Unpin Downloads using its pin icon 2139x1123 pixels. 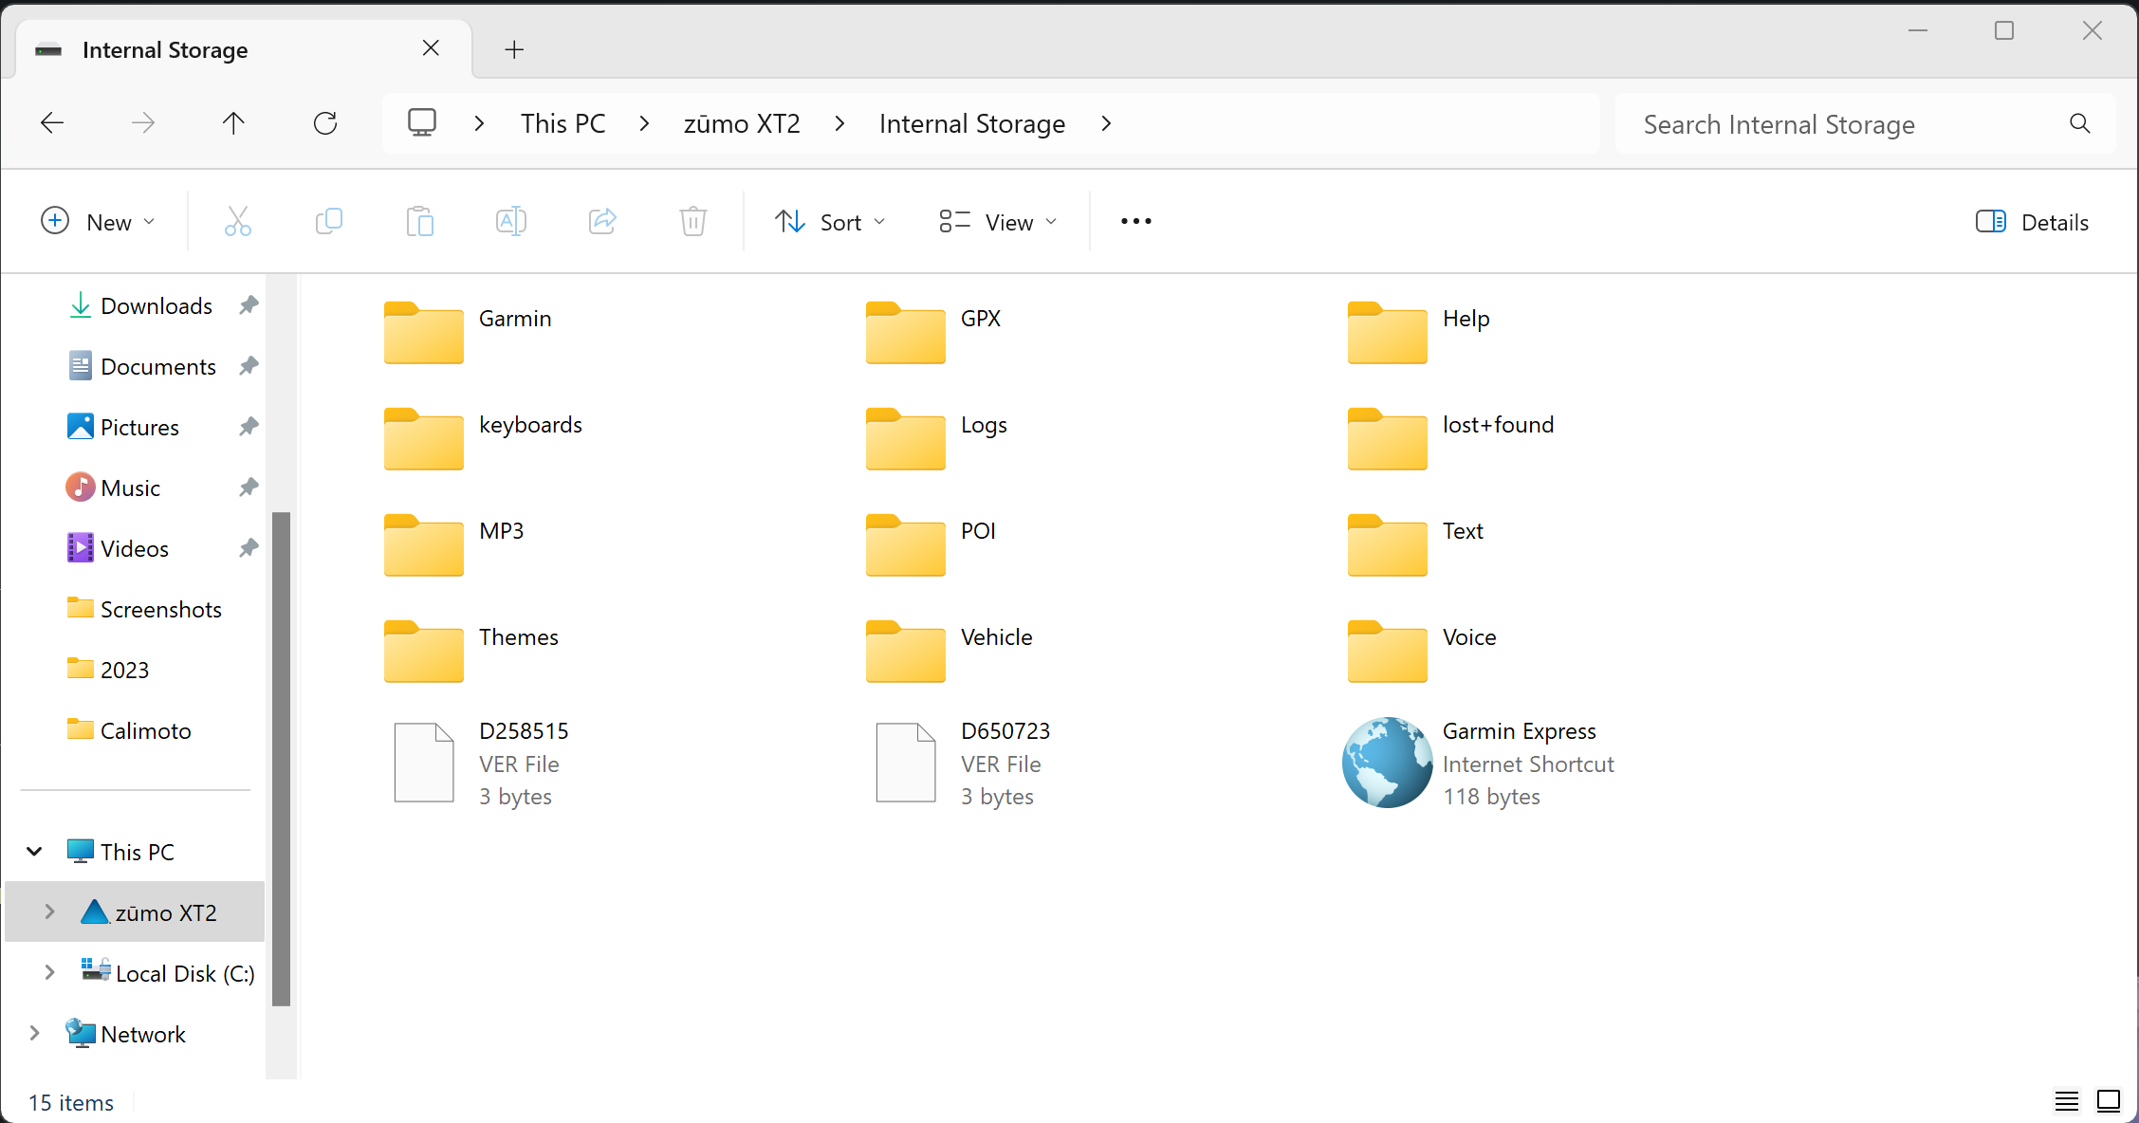click(x=249, y=305)
